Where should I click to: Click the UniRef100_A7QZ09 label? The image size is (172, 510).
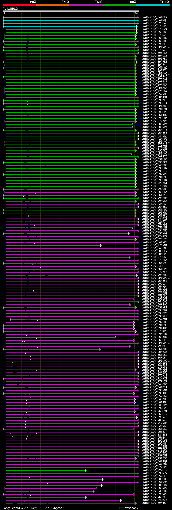(x=154, y=80)
